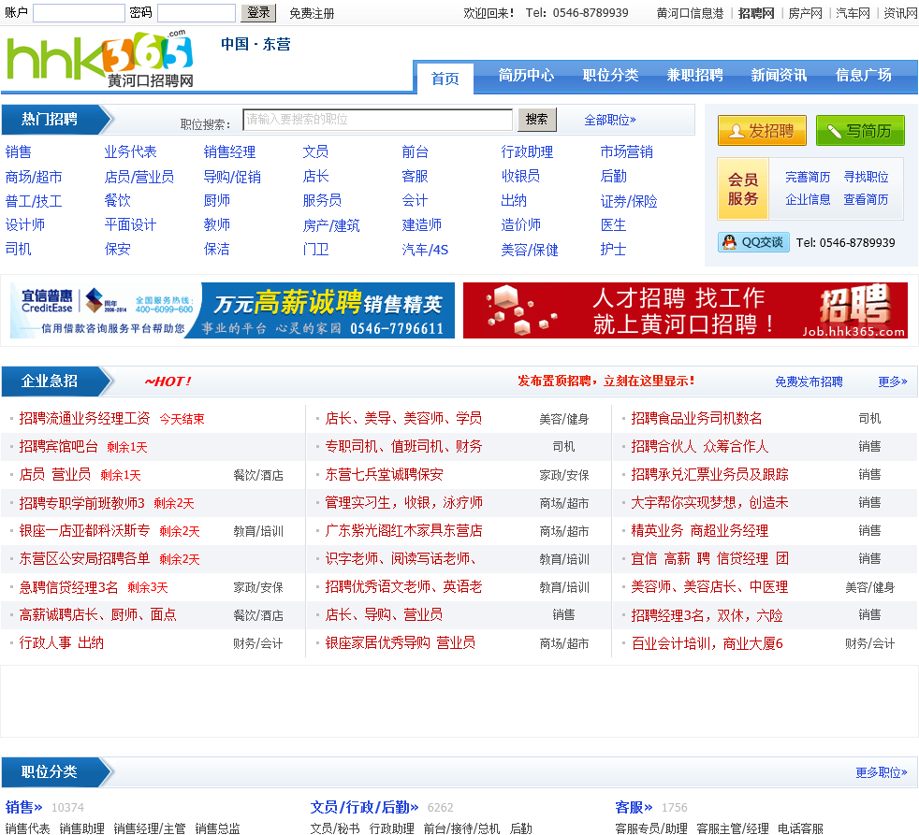This screenshot has height=835, width=919.
Task: Select the 平面设计 hot job category
Action: (130, 224)
